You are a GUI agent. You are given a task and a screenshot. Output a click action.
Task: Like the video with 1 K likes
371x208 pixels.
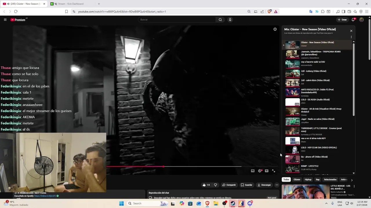[x=206, y=185]
